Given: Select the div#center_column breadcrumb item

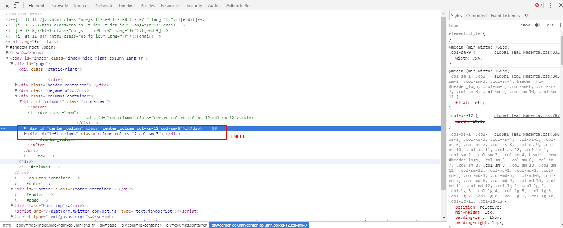Looking at the screenshot, I should pyautogui.click(x=259, y=225).
